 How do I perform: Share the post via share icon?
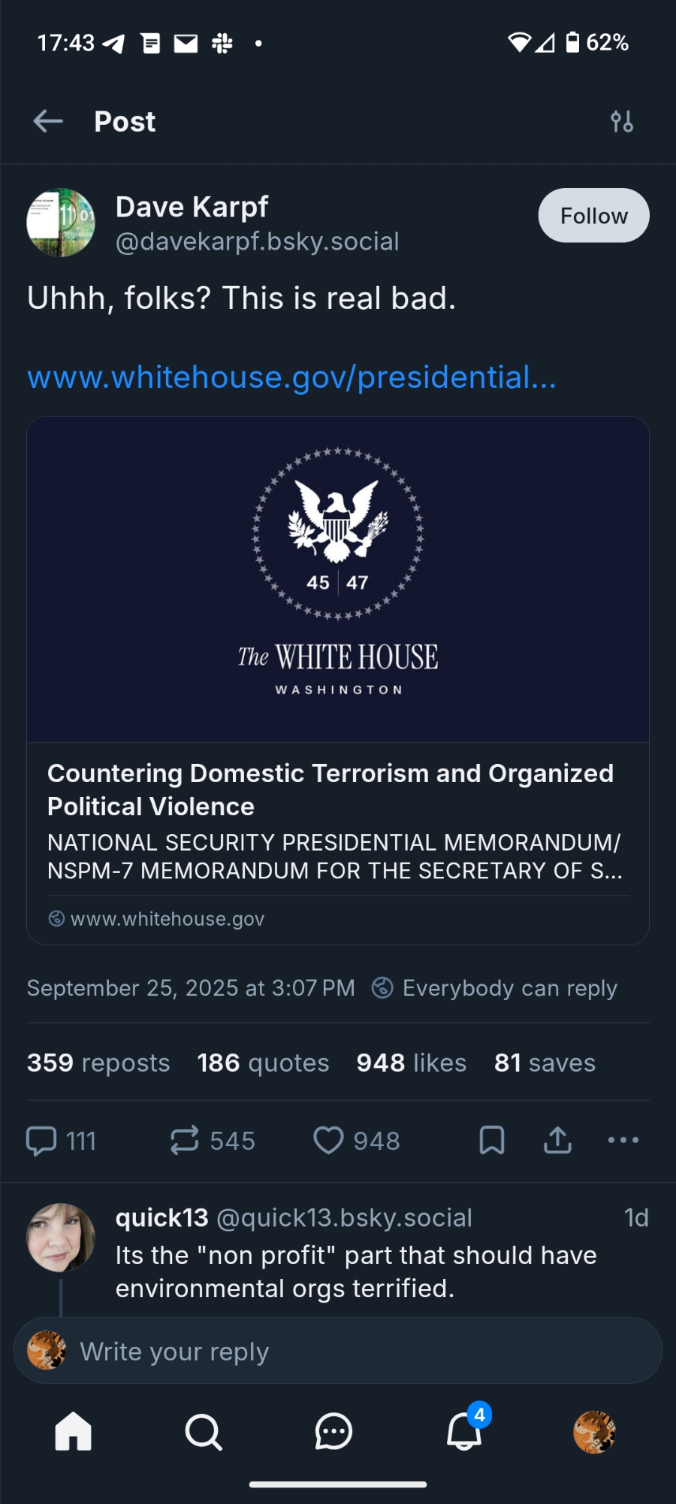click(x=557, y=1140)
